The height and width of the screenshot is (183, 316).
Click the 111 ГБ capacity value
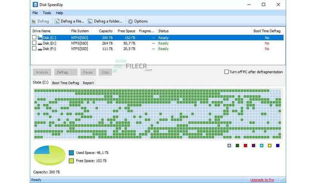pos(107,49)
